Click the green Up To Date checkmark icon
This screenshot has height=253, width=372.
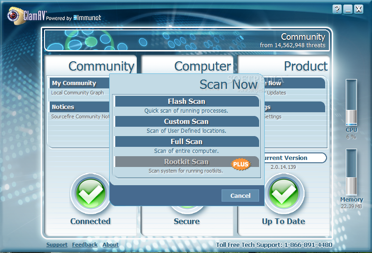coord(284,193)
